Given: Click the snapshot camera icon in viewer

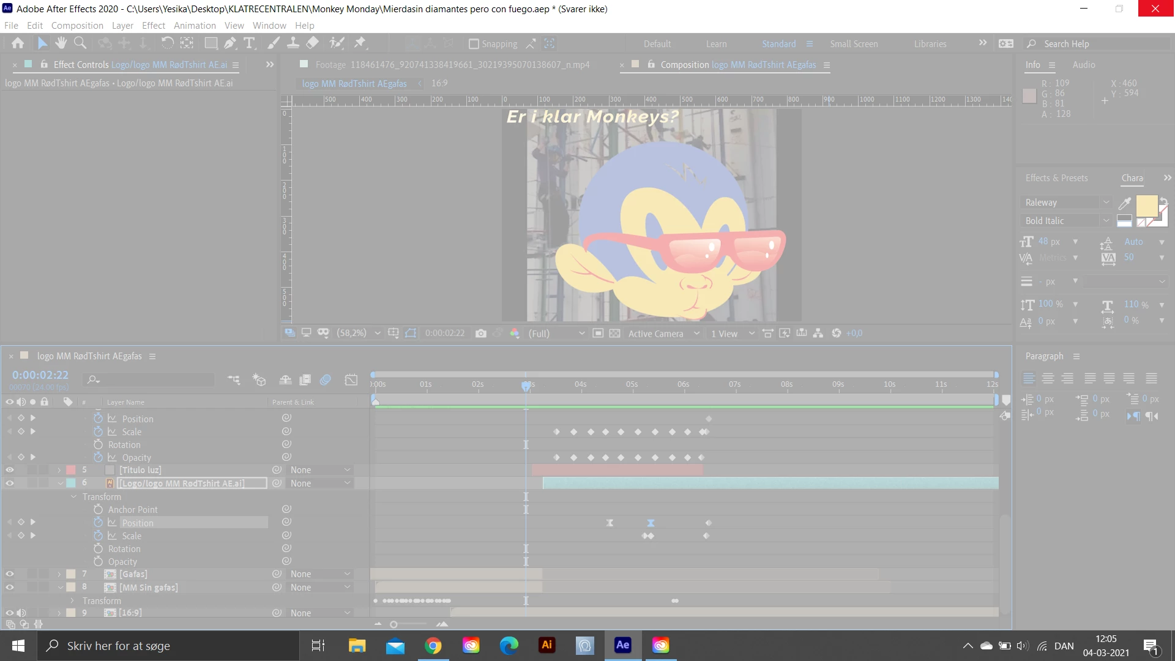Looking at the screenshot, I should [481, 334].
